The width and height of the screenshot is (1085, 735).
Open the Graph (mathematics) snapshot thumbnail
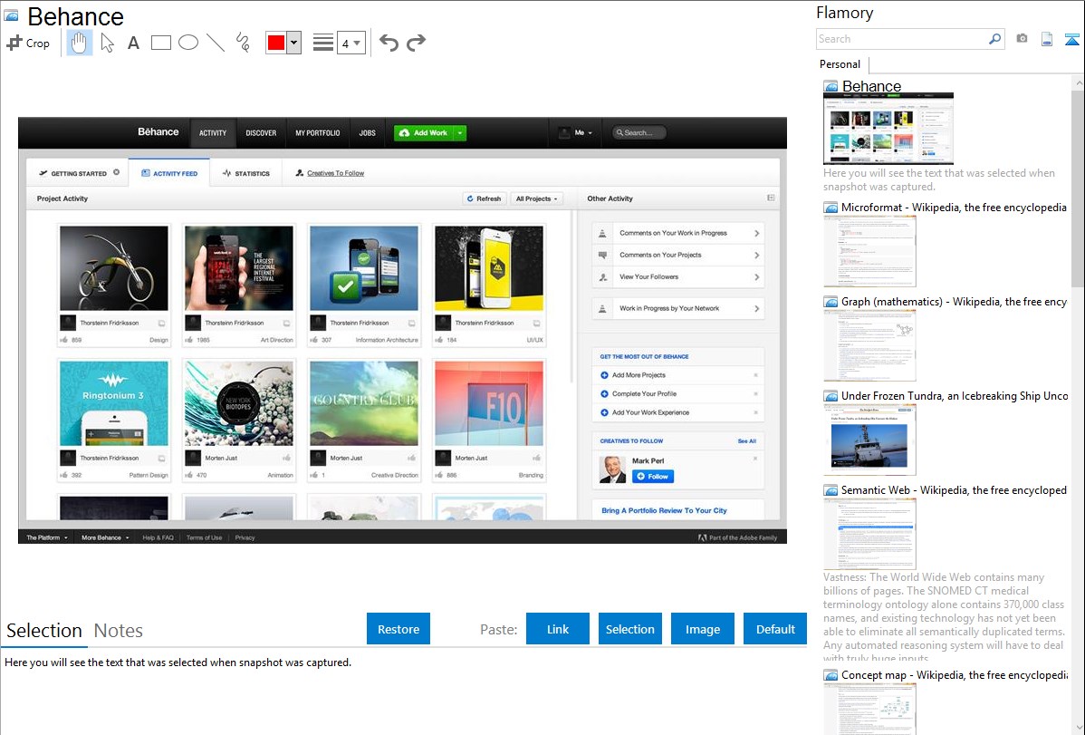[x=869, y=345]
